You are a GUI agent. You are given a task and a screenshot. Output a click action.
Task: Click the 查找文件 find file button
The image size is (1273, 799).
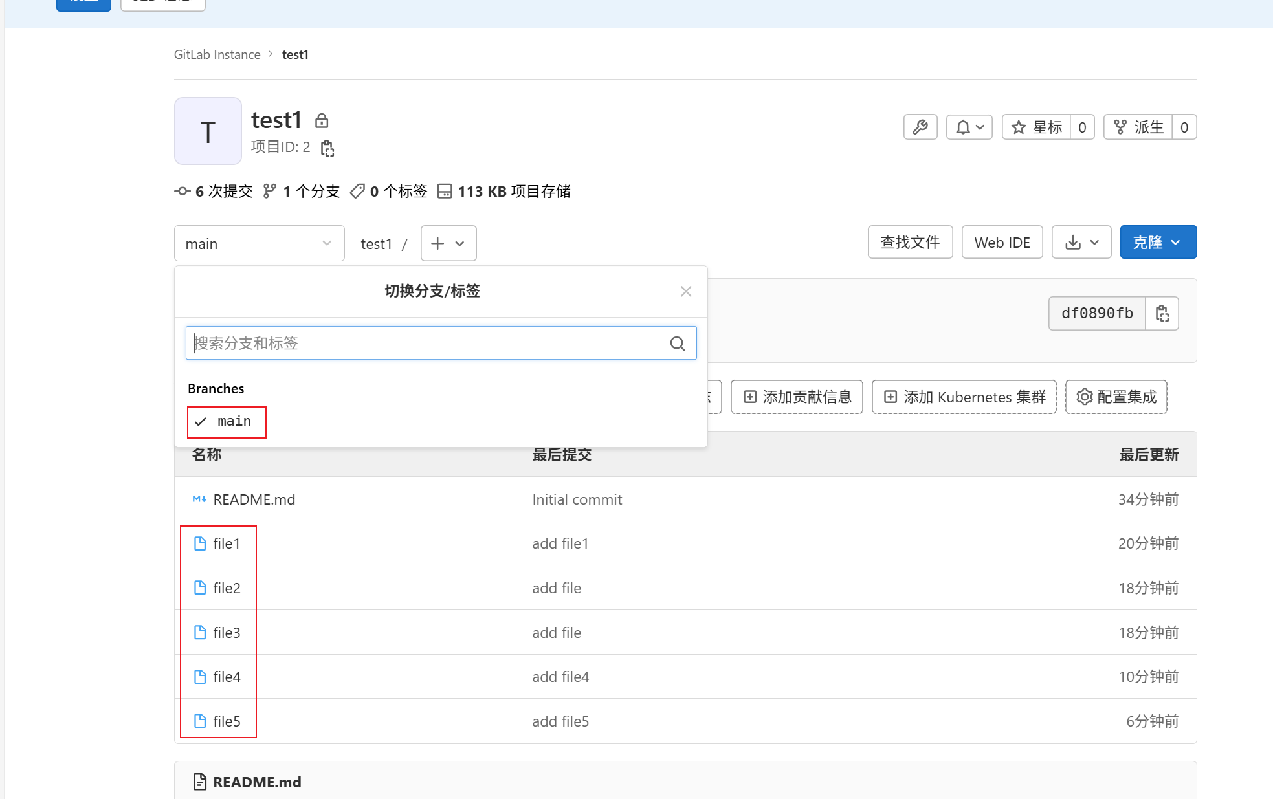909,243
